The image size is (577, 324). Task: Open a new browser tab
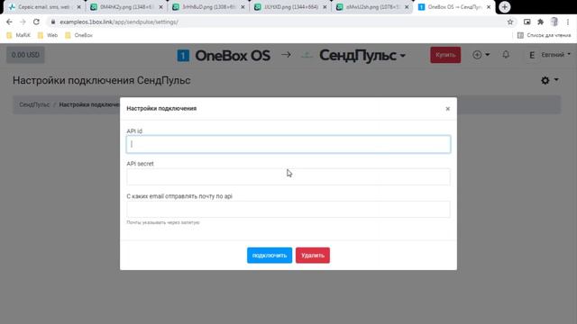pyautogui.click(x=505, y=7)
